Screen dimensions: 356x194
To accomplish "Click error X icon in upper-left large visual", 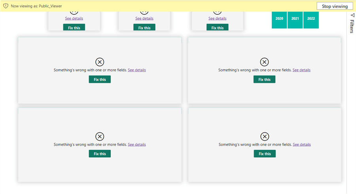I will [100, 62].
